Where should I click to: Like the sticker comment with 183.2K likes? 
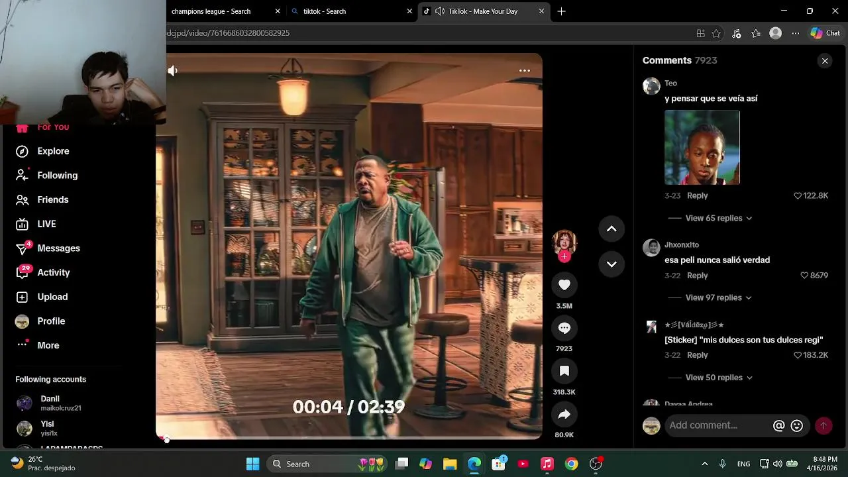(x=798, y=355)
